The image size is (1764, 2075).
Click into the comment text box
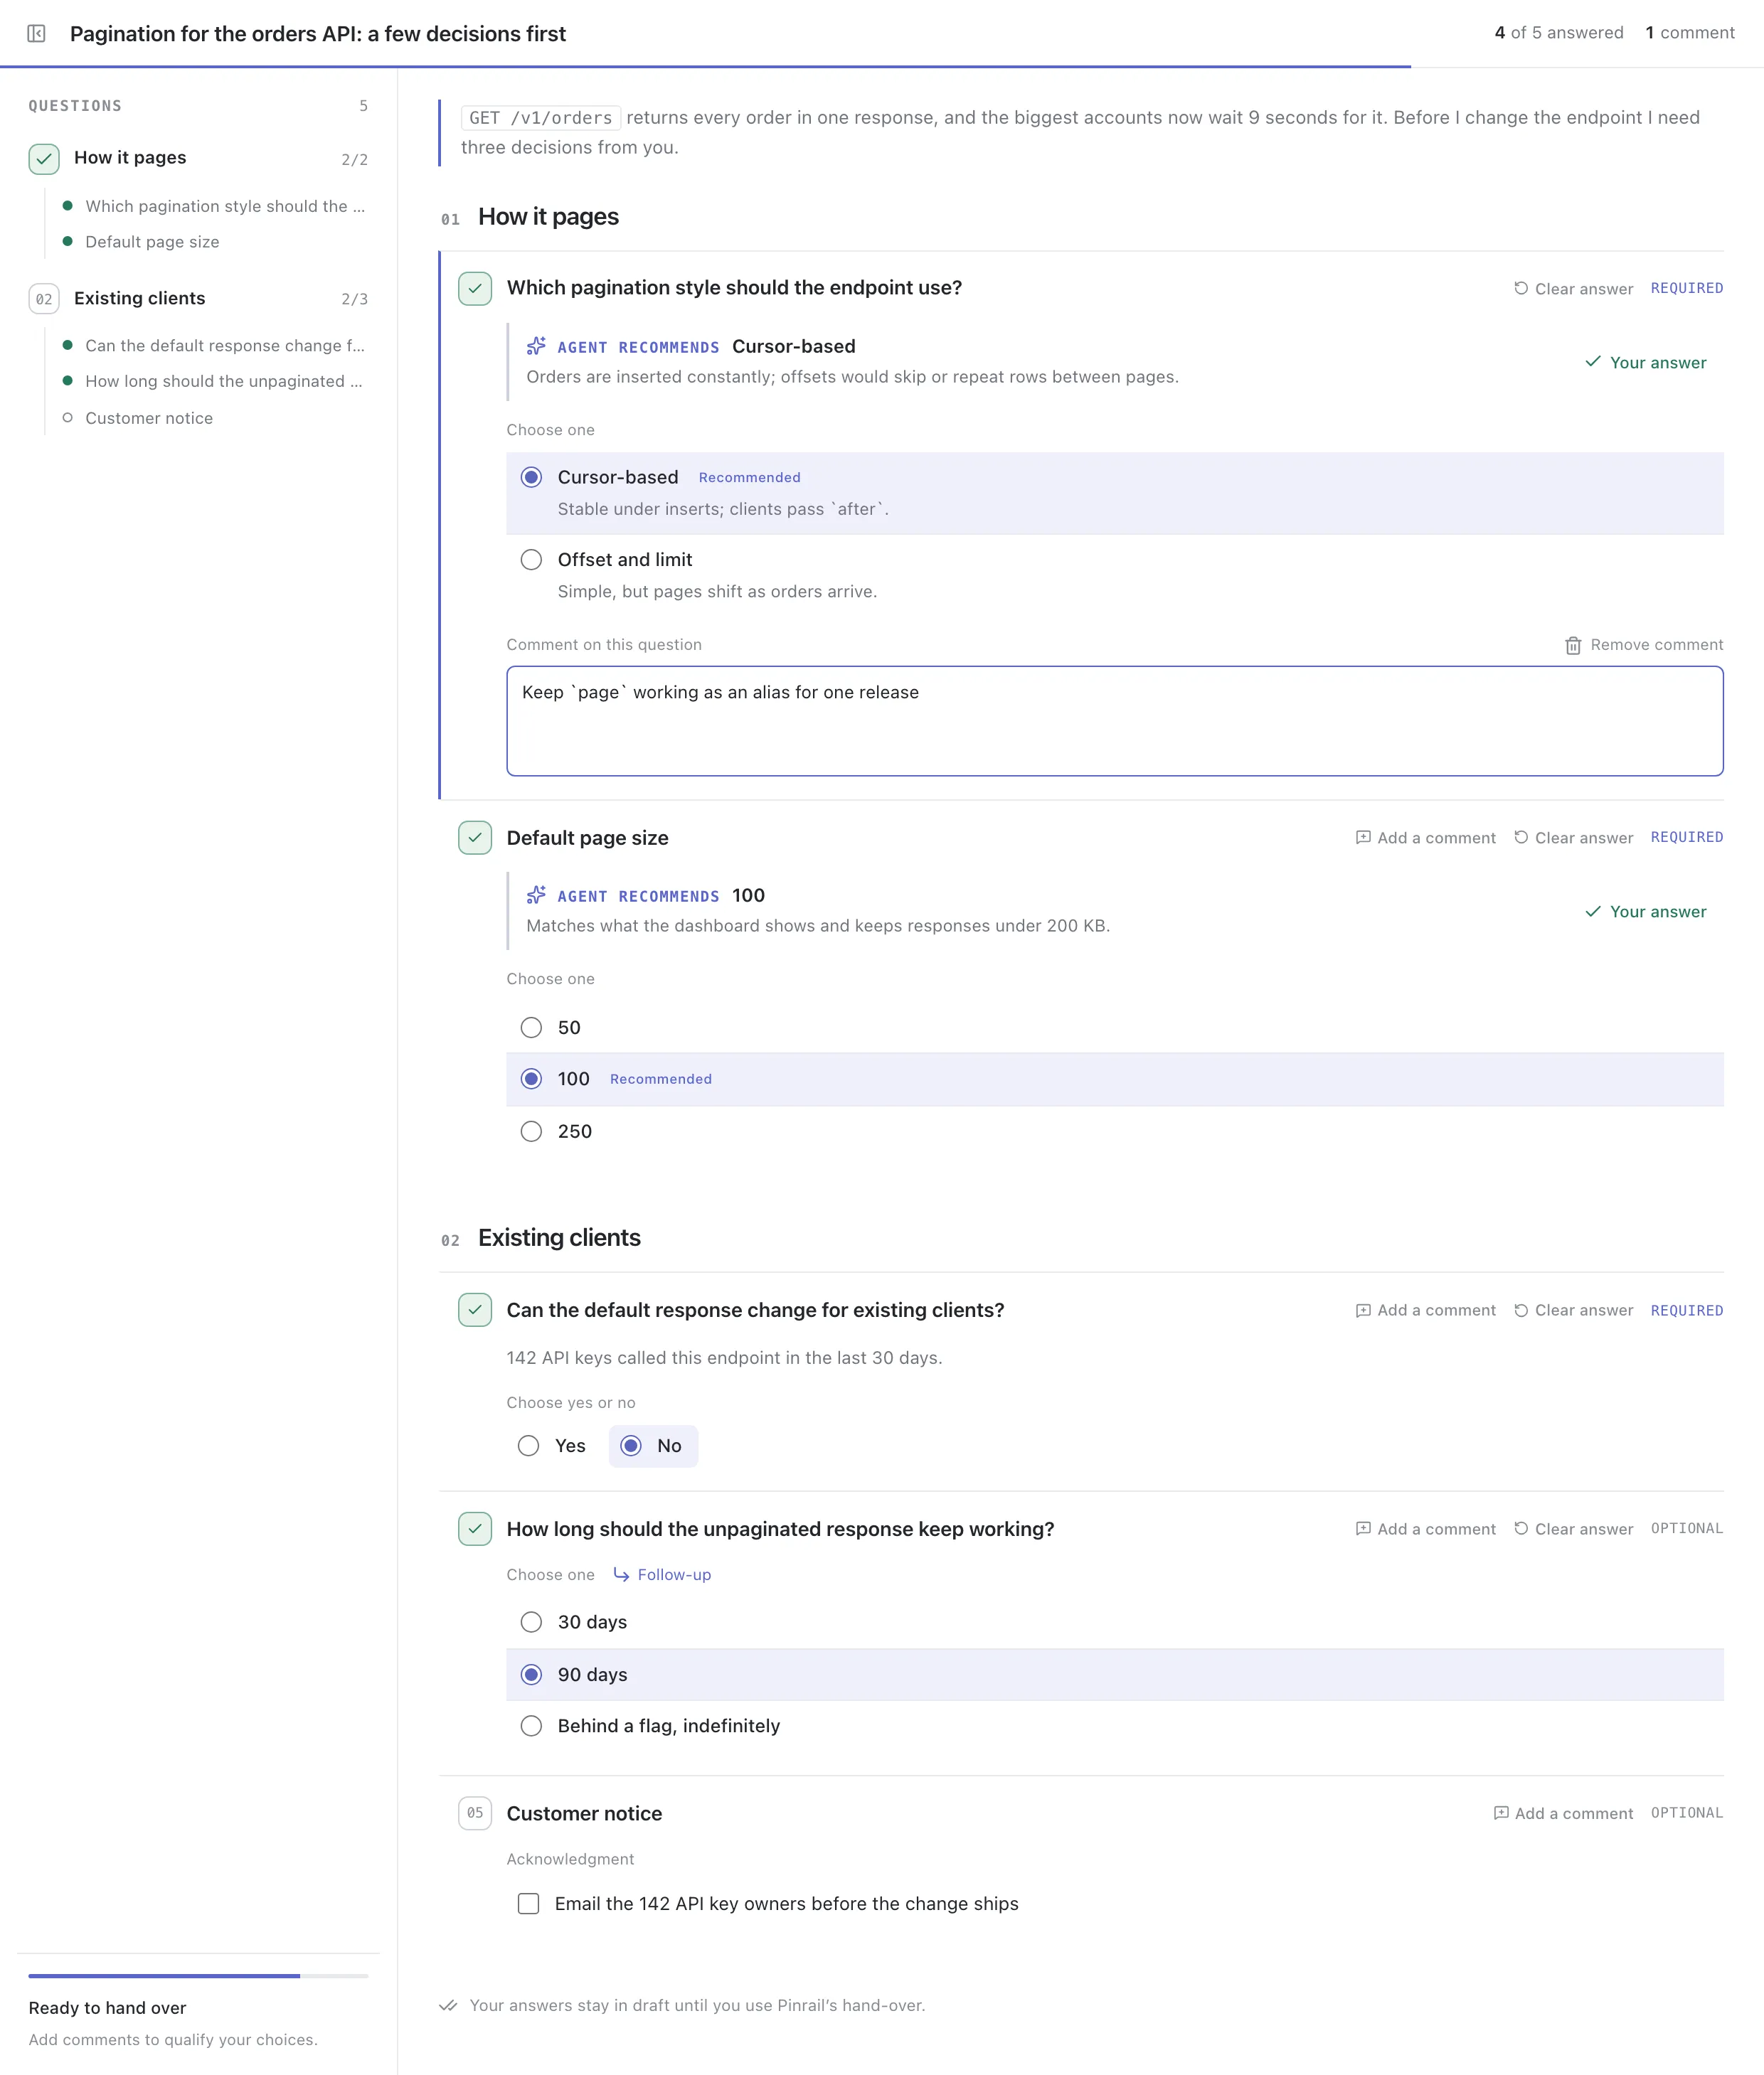click(1114, 720)
